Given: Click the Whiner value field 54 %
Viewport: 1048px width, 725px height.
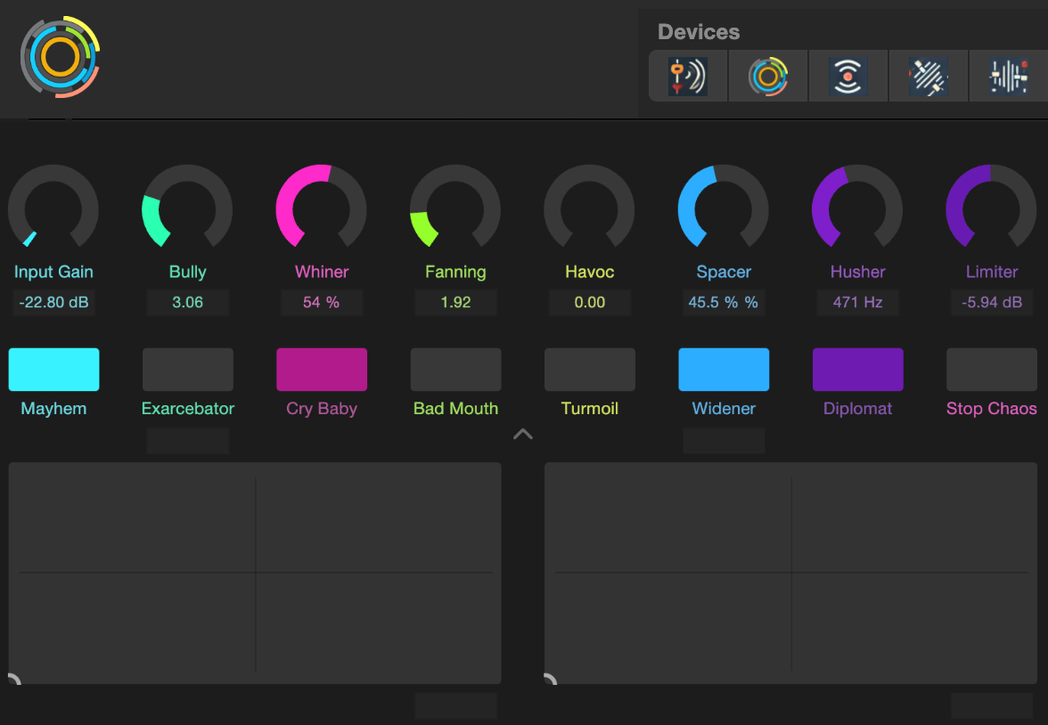Looking at the screenshot, I should (x=322, y=302).
